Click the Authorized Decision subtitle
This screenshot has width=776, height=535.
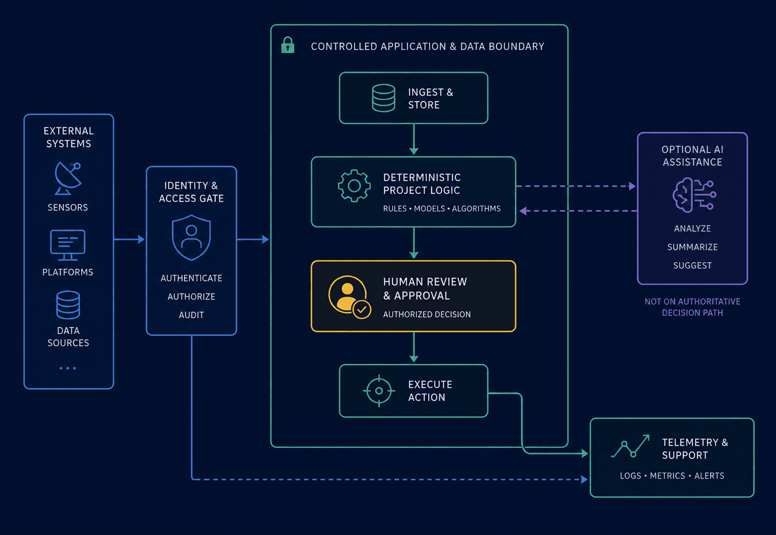tap(427, 315)
